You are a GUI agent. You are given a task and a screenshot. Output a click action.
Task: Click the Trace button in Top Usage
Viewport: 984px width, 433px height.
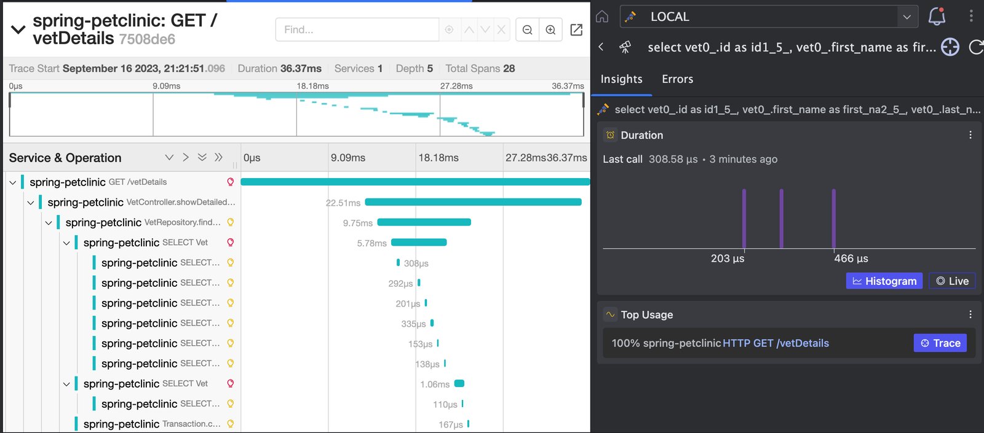[x=940, y=343]
